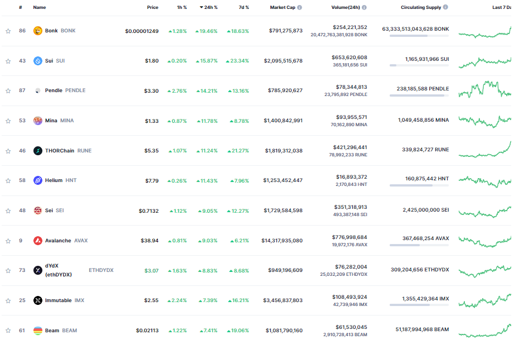Click the Sei coin logo
Image resolution: width=519 pixels, height=344 pixels.
[38, 211]
